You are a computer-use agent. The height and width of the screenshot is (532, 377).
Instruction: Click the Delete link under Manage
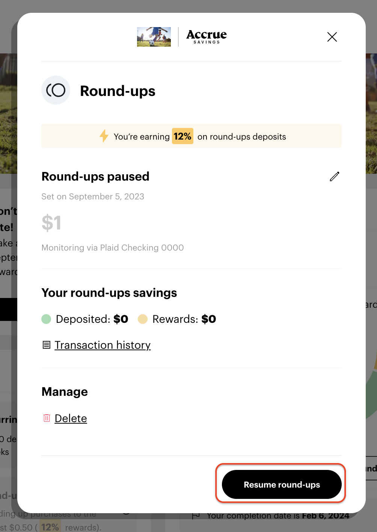click(71, 418)
